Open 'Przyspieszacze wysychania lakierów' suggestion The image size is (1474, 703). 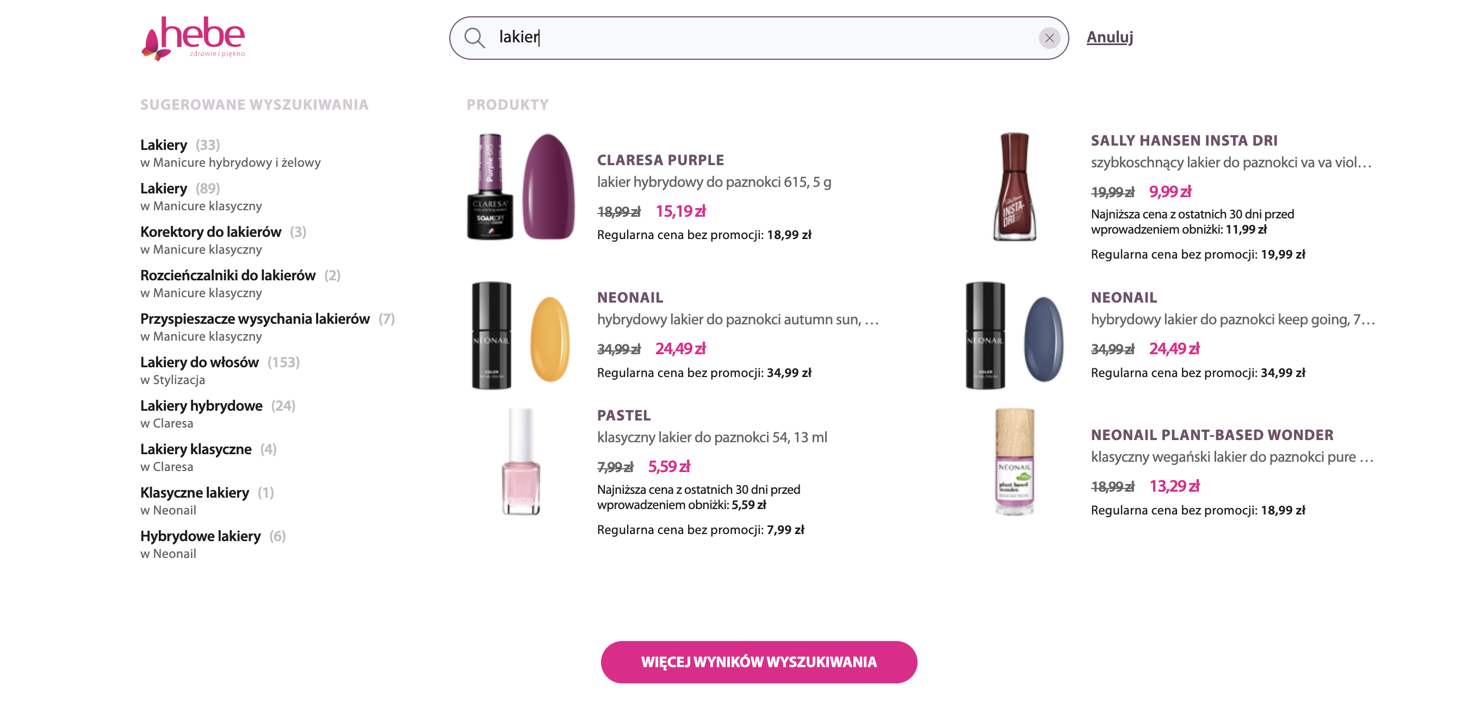(x=255, y=319)
